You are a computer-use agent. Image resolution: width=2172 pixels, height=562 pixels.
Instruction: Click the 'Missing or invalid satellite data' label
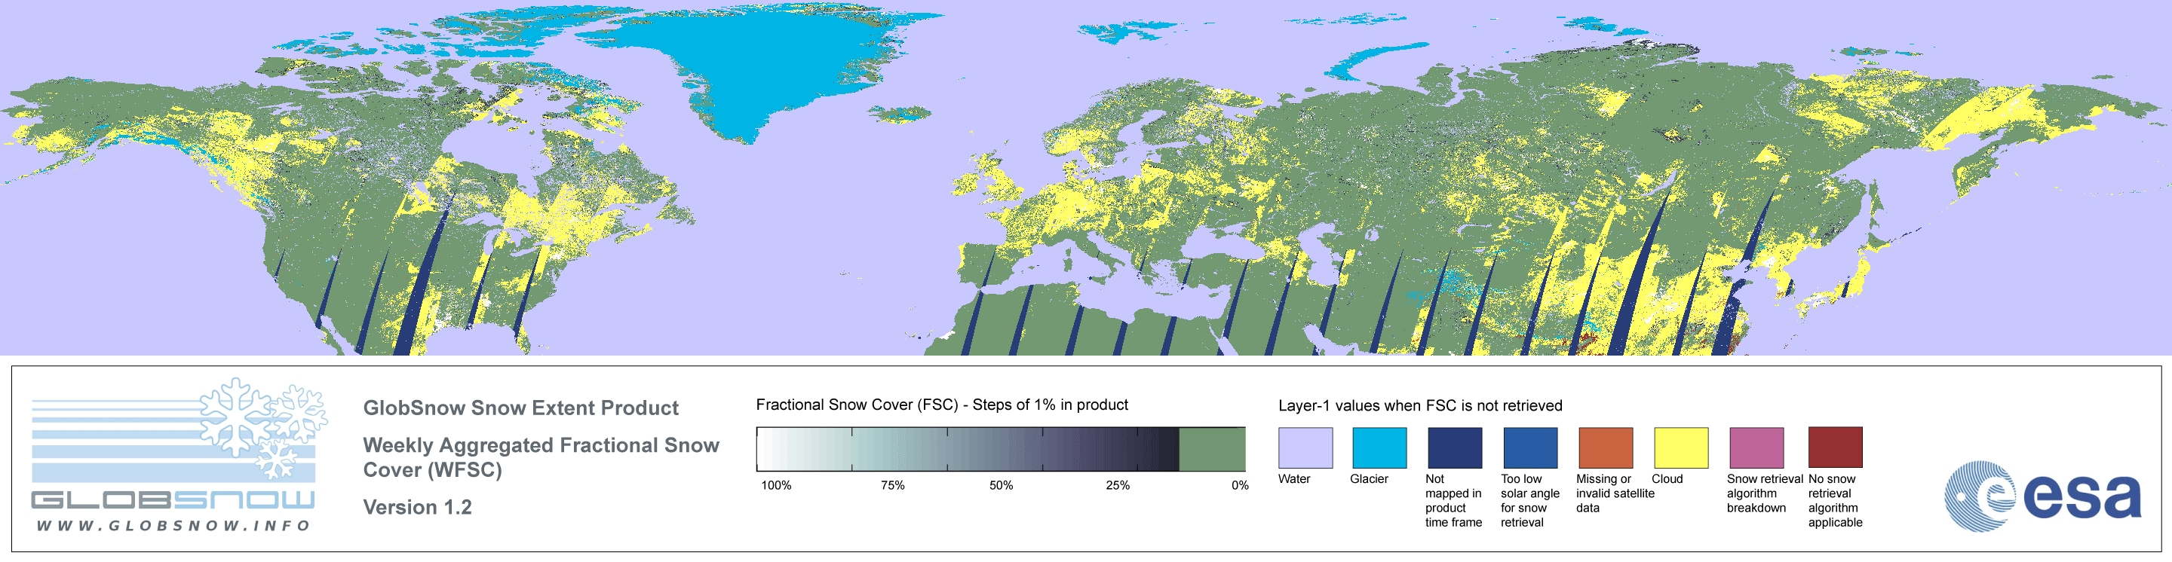tap(1615, 493)
